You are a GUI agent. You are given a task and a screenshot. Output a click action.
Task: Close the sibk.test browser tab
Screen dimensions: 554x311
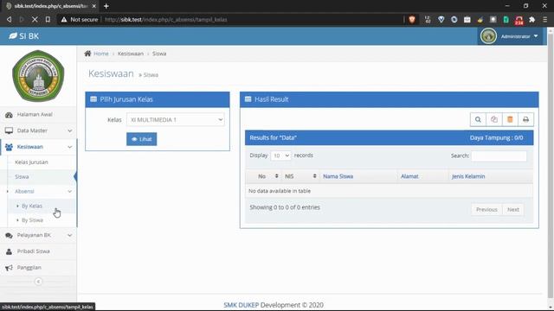93,6
